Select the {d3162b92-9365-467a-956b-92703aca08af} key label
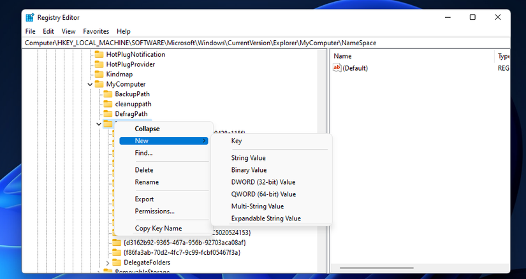This screenshot has width=526, height=279. 184,243
